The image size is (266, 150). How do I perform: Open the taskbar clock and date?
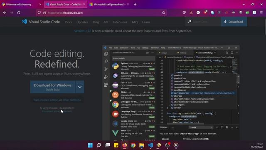point(257,145)
